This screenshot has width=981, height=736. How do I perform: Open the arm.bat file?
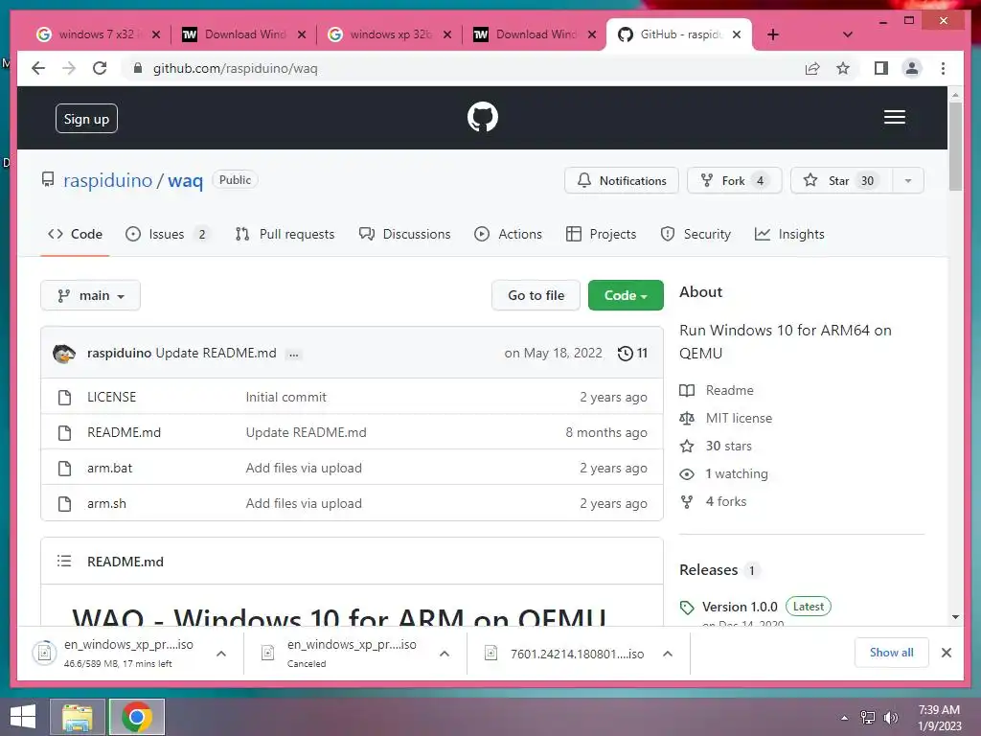tap(109, 468)
